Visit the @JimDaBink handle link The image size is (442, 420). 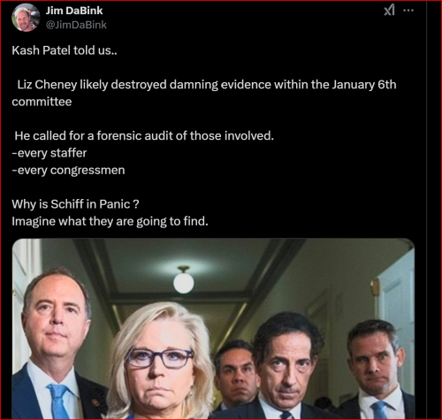pyautogui.click(x=76, y=25)
